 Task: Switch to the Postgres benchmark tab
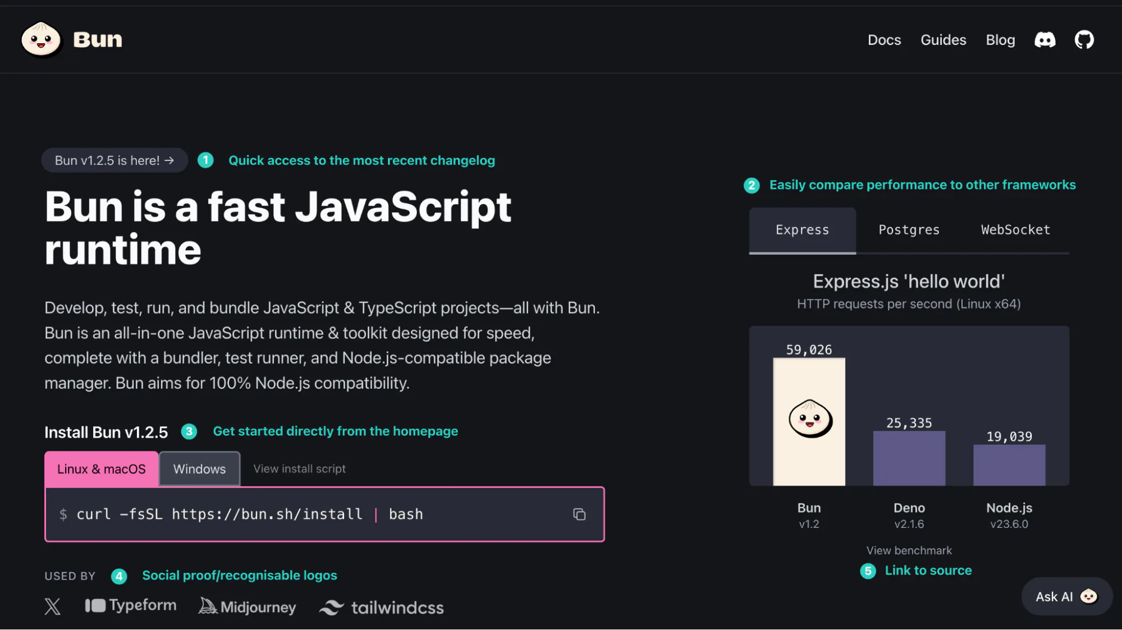[x=909, y=230]
